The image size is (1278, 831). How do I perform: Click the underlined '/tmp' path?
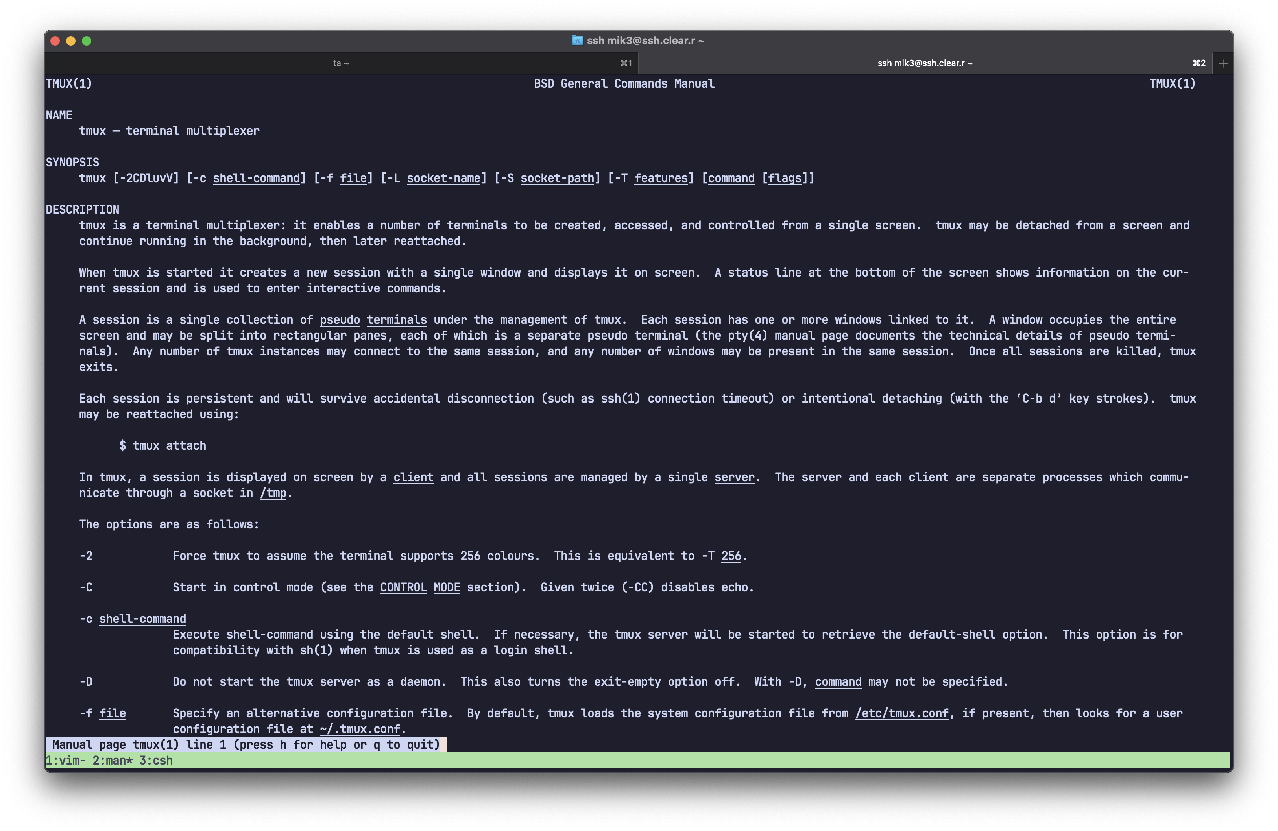tap(273, 493)
